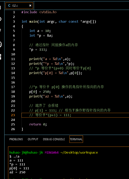
Task: Place cursor on 'p[0] = 250;' statement
Action: pyautogui.click(x=40, y=92)
